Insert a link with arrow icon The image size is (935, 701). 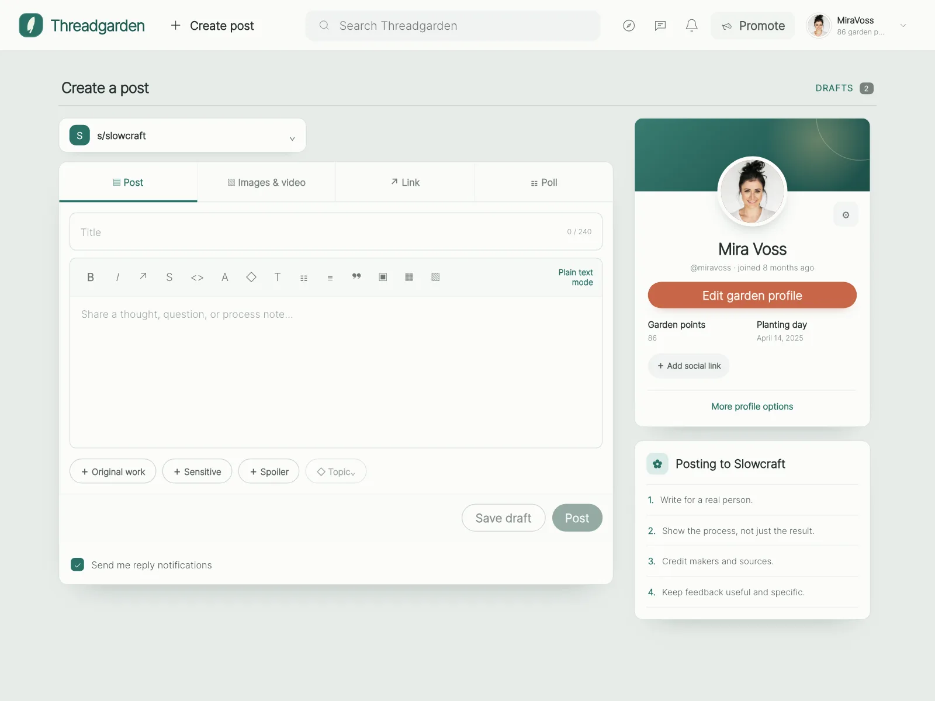[143, 277]
